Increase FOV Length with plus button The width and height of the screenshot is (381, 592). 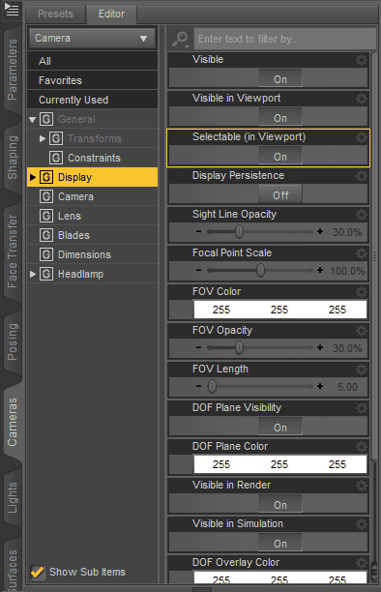click(x=320, y=386)
